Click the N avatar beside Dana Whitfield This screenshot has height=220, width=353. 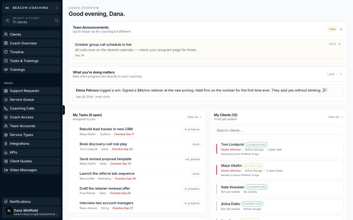[x=9, y=211]
